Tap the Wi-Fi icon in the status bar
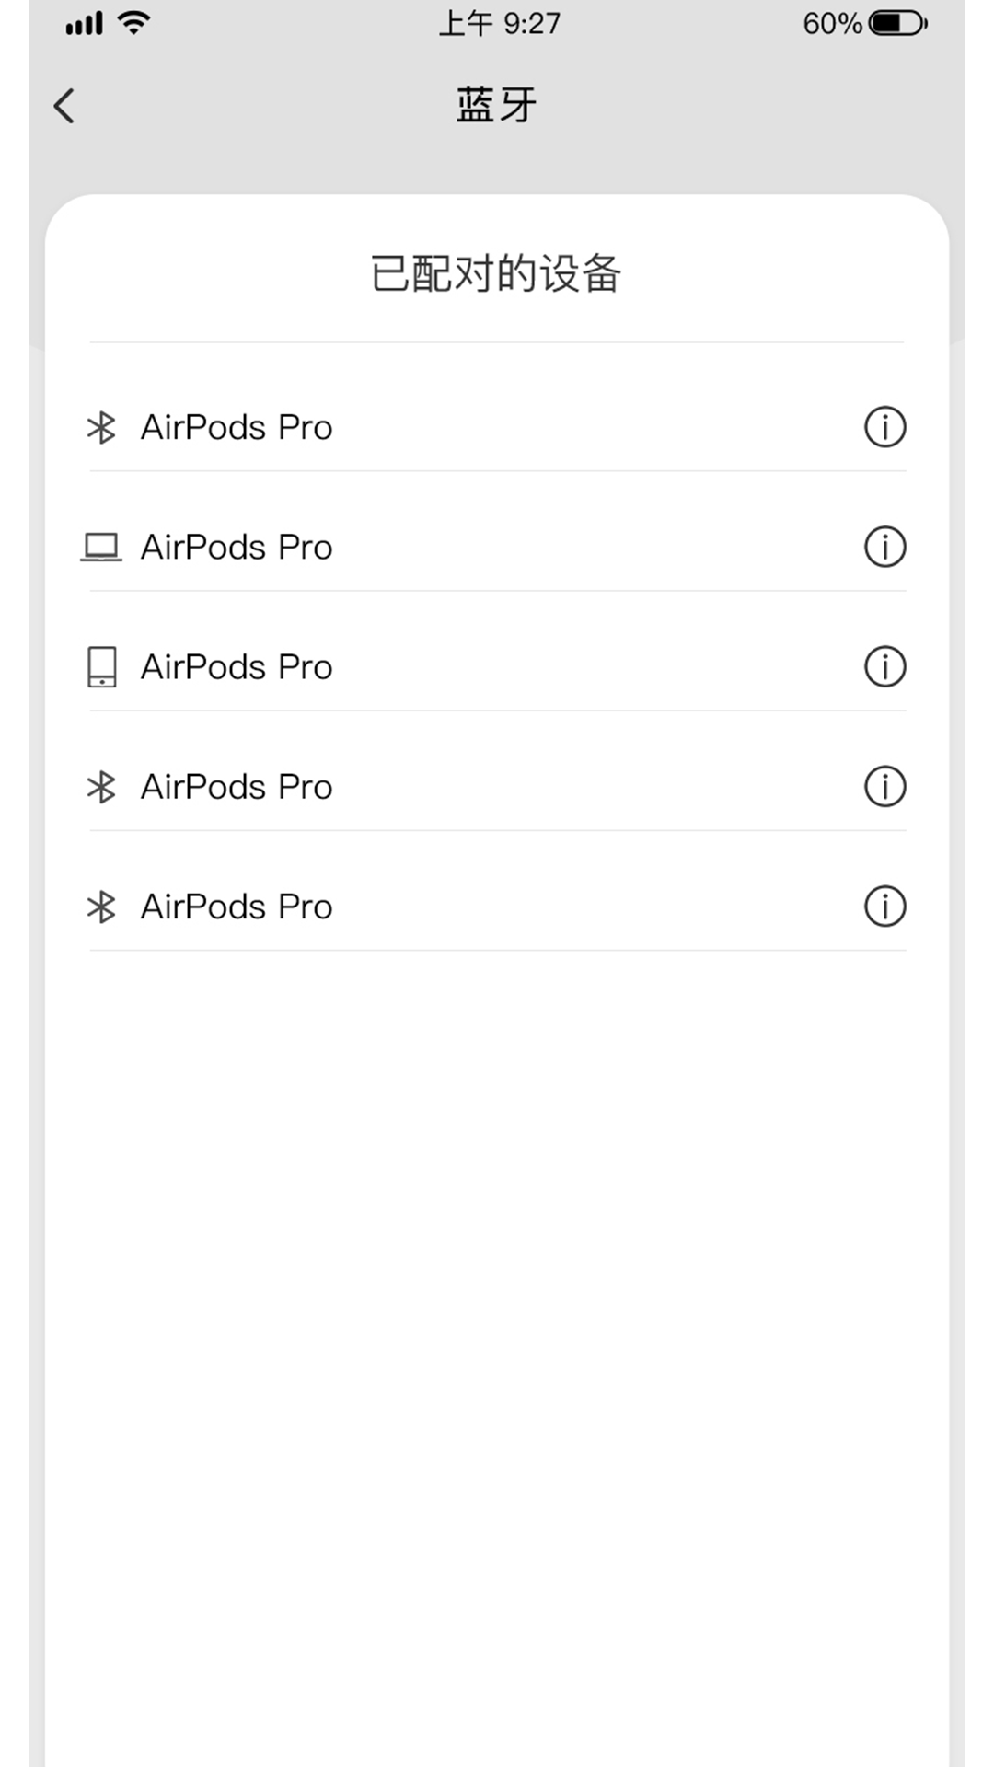994x1767 pixels. (x=134, y=23)
